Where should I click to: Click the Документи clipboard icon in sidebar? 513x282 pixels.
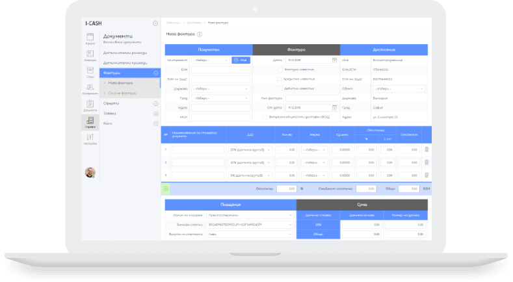tap(90, 107)
